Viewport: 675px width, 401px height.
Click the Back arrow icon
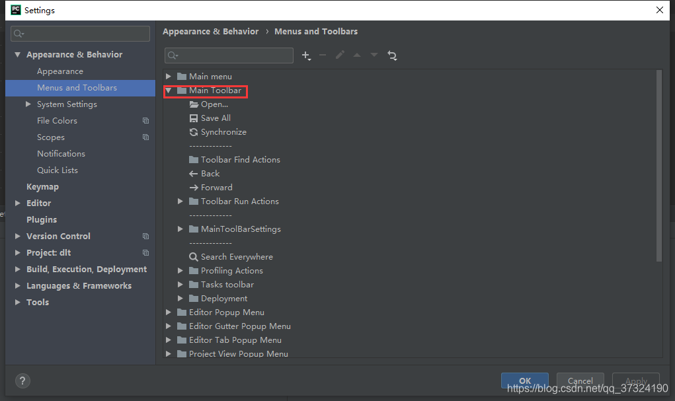pyautogui.click(x=194, y=174)
